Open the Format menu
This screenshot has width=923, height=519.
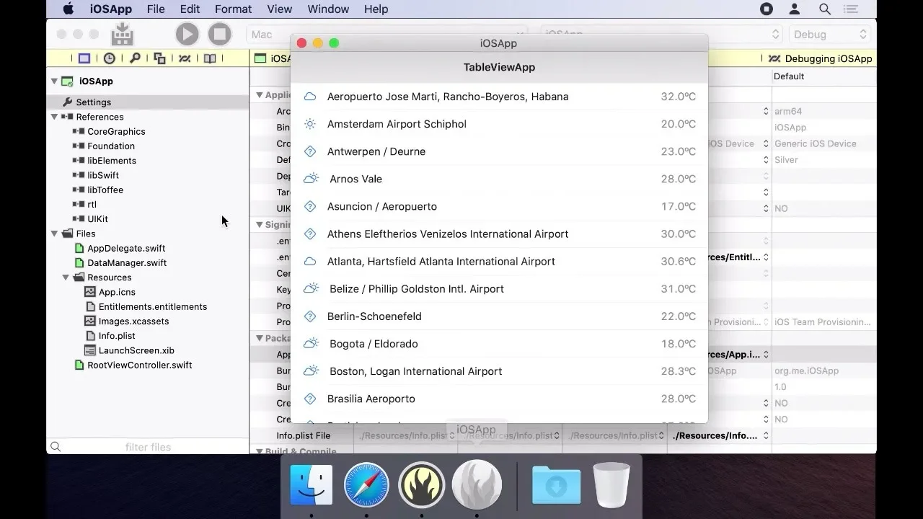[x=234, y=9]
